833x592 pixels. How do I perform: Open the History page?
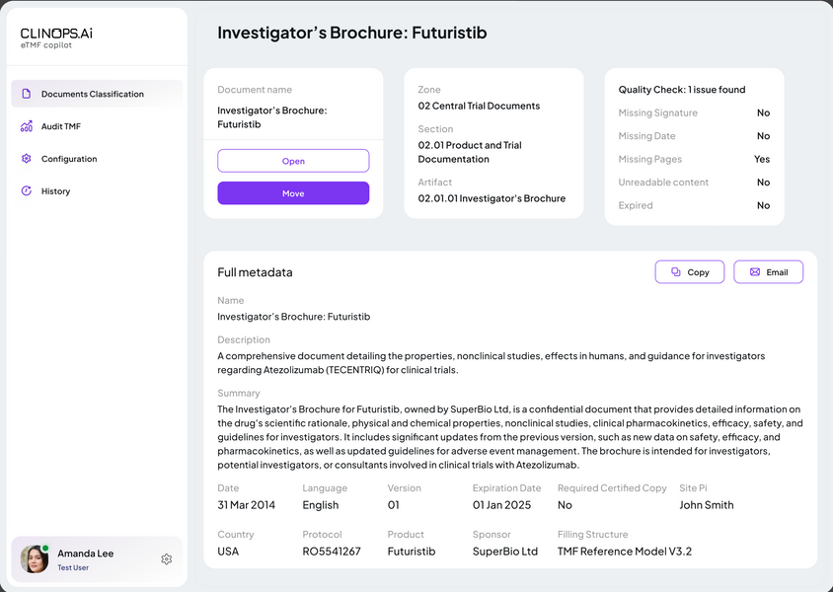click(x=55, y=191)
